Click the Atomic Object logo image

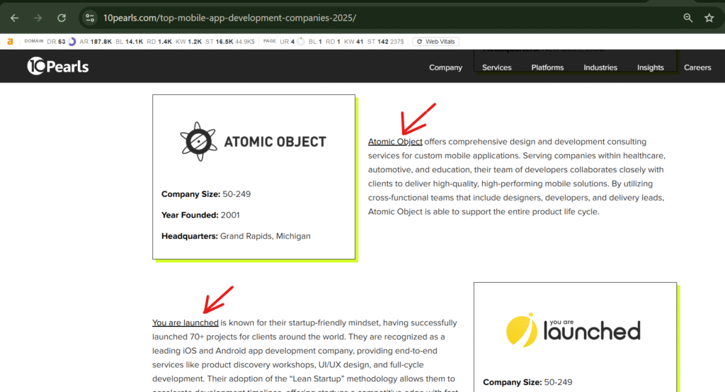pos(253,142)
